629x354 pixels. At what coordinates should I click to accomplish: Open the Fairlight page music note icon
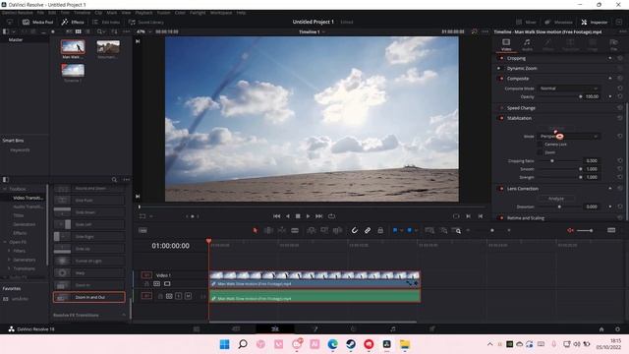393,328
